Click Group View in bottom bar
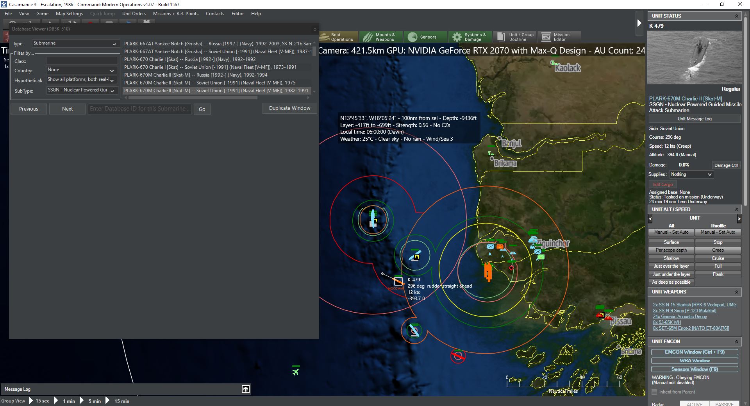This screenshot has height=406, width=750. pos(13,401)
